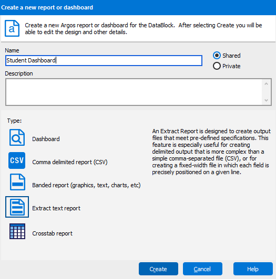Click the Cancel button

[202, 269]
